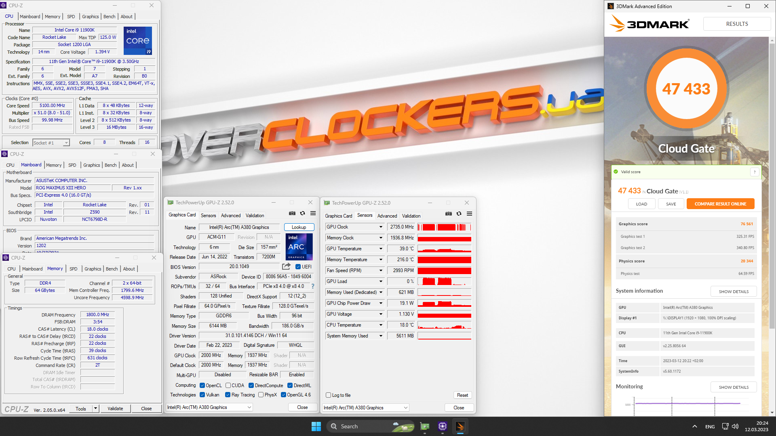Click 3DMark logo in header
This screenshot has height=436, width=776.
[x=649, y=24]
